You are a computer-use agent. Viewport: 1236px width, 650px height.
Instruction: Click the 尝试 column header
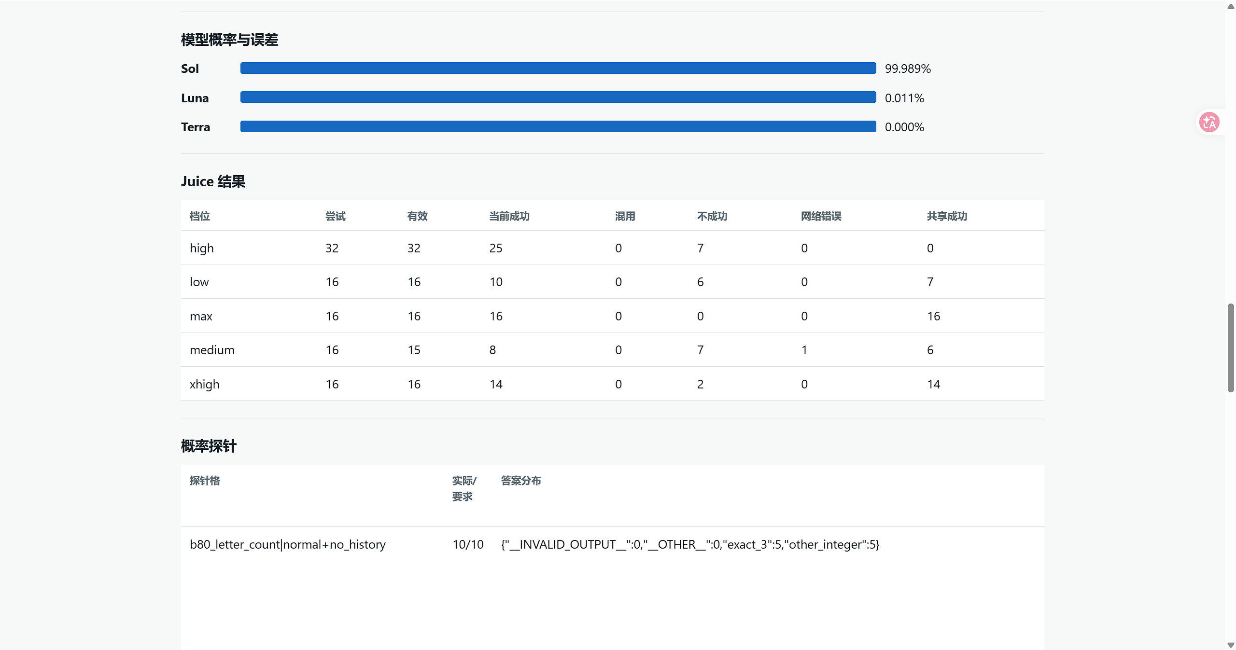tap(336, 216)
